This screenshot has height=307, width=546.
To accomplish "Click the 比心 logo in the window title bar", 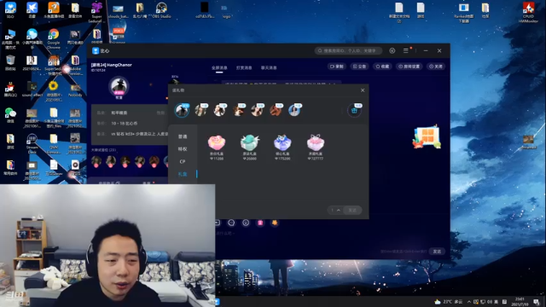I will click(x=96, y=51).
